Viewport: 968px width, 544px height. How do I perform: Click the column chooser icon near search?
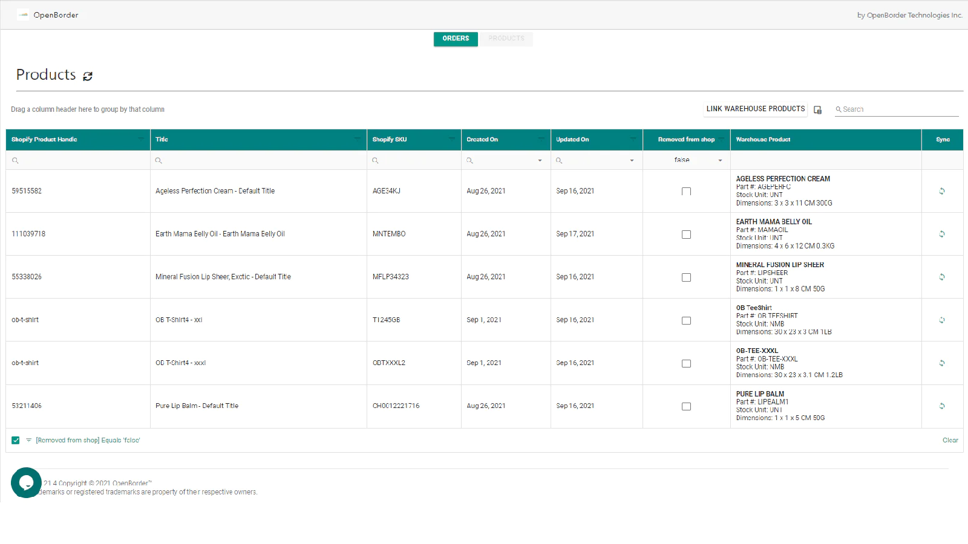click(x=817, y=110)
